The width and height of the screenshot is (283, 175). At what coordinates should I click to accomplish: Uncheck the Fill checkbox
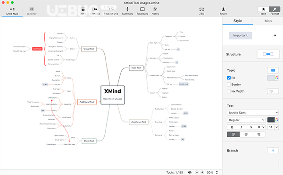pyautogui.click(x=229, y=78)
